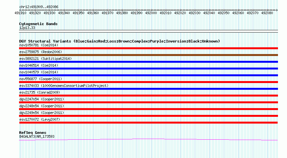Click the blue bar under esv3374033
The height and width of the screenshot is (158, 287).
coord(148,89)
